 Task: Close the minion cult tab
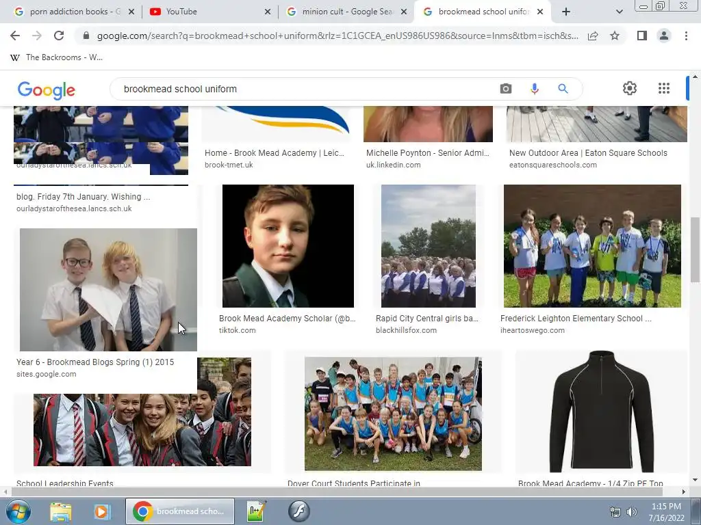[x=404, y=12]
